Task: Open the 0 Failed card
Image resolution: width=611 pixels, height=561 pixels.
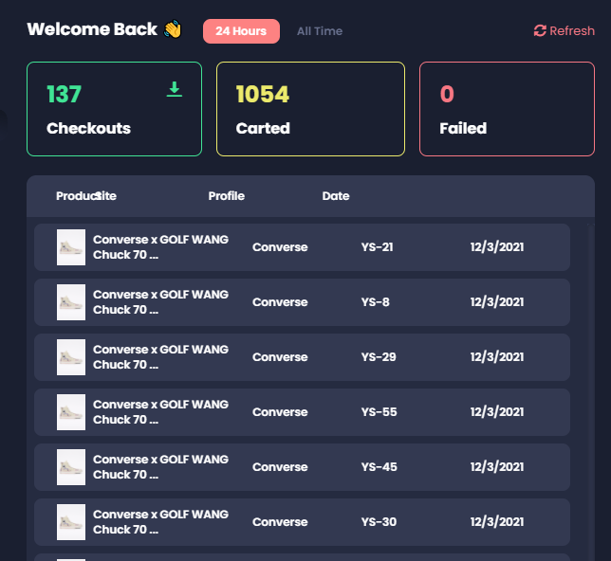Action: [x=507, y=109]
